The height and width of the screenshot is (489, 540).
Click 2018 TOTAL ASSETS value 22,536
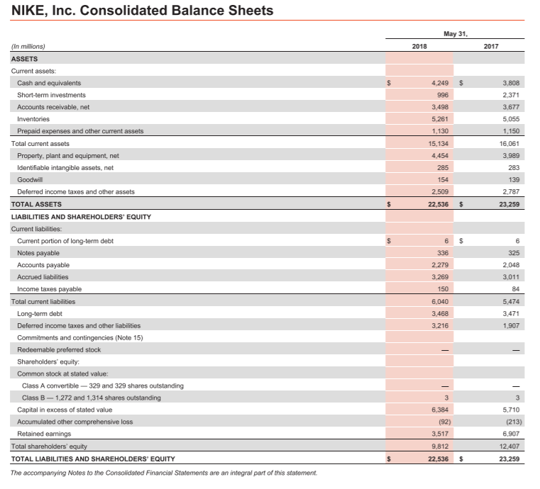pyautogui.click(x=439, y=204)
